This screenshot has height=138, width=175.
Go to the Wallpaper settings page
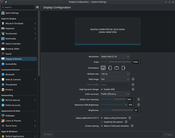coord(10,116)
